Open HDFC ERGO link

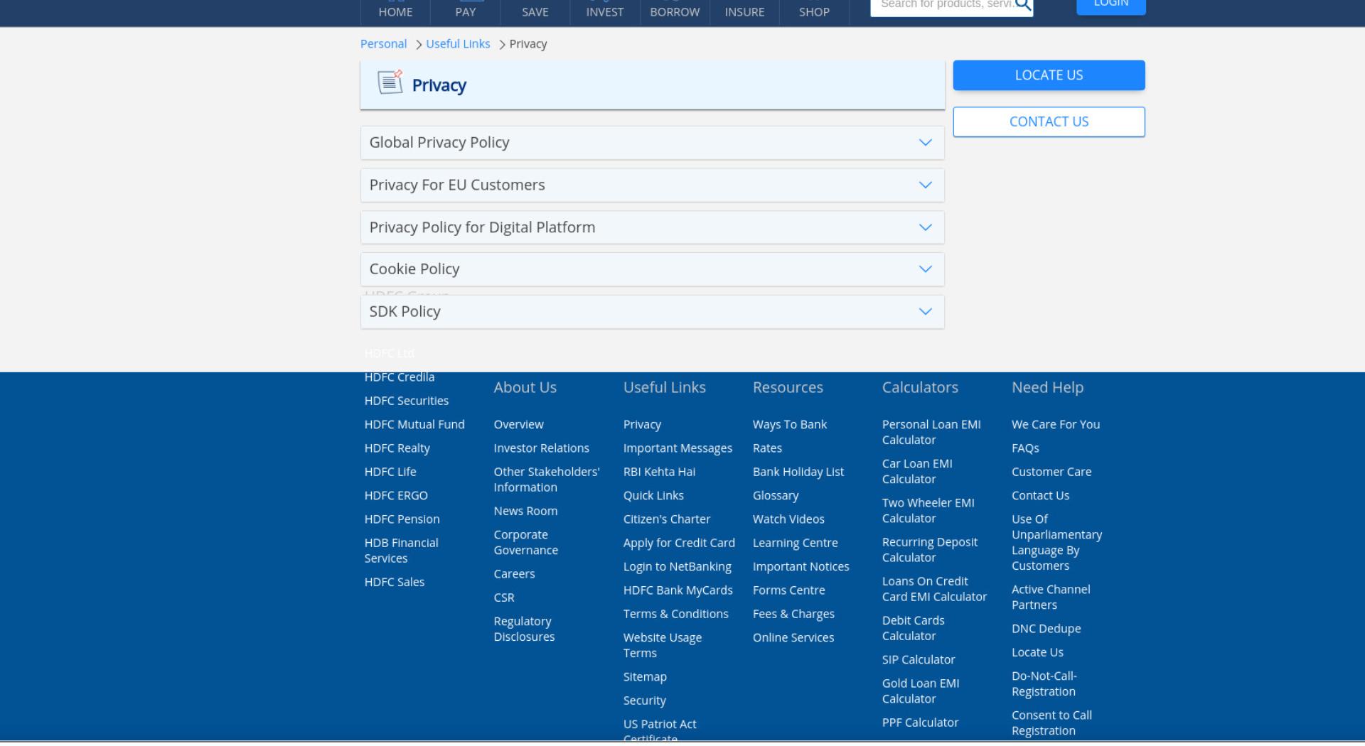click(x=396, y=495)
